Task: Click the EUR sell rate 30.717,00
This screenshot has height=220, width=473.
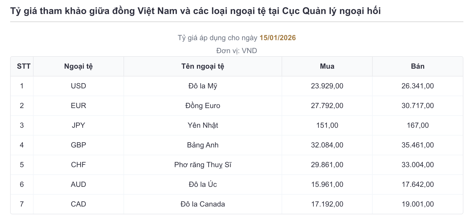Action: pos(417,106)
